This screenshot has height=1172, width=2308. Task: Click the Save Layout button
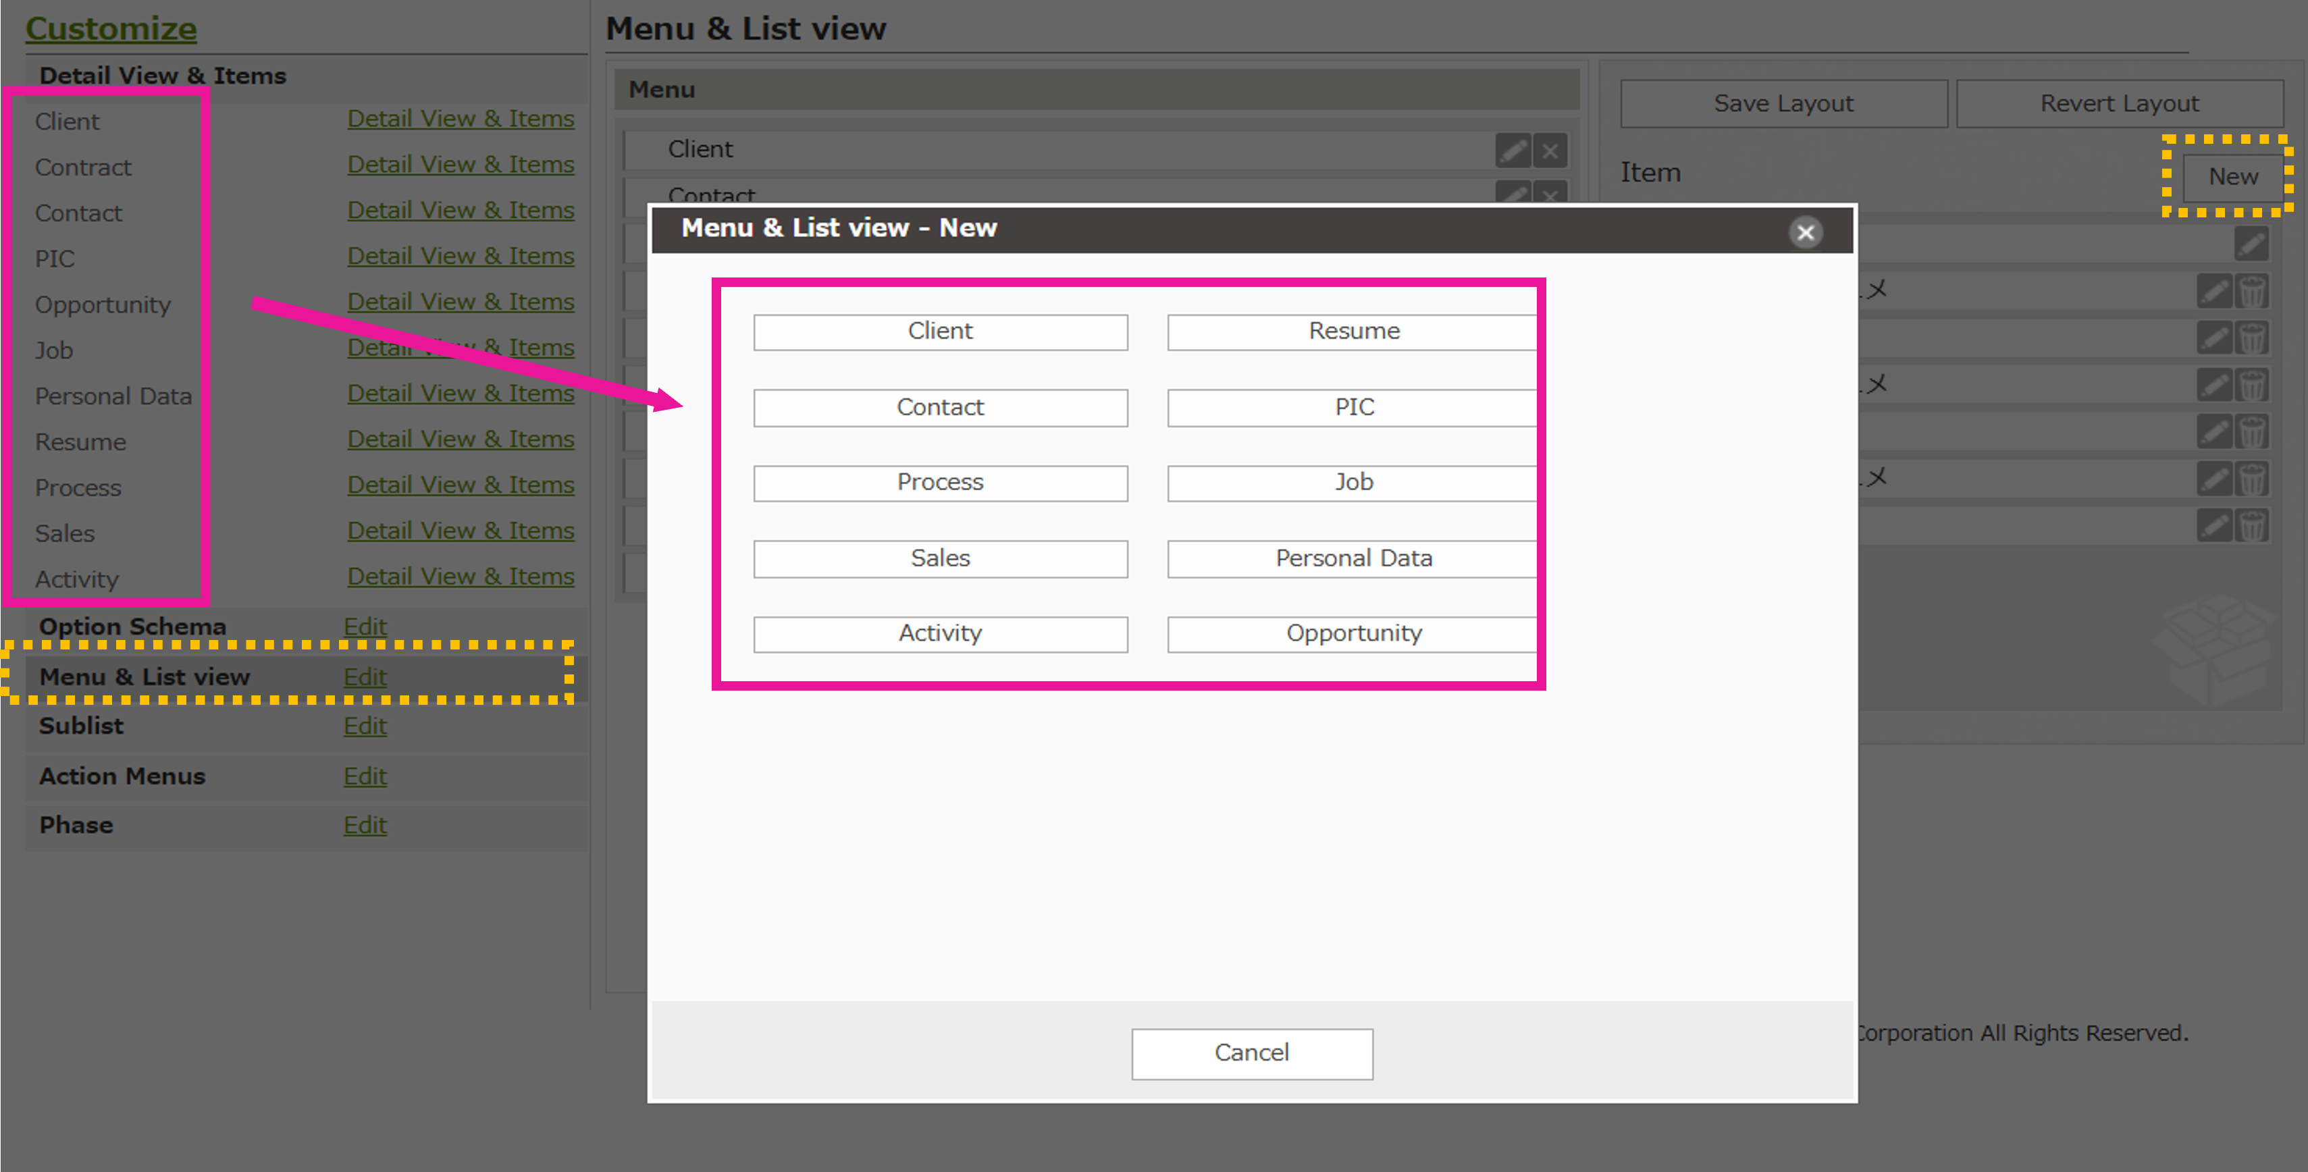[x=1784, y=104]
